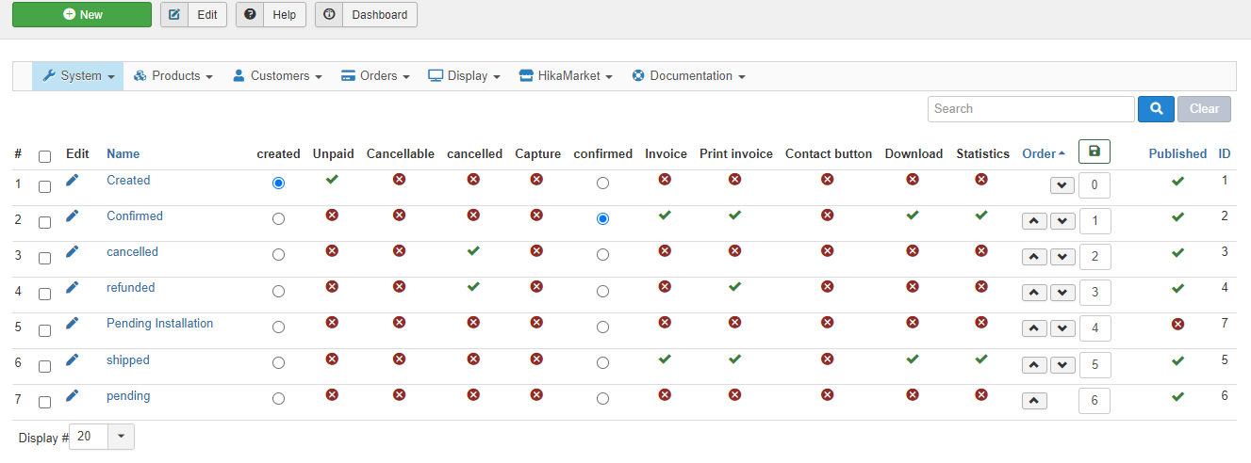The image size is (1251, 463).
Task: Click the pencil edit icon for Created
Action: point(73,181)
